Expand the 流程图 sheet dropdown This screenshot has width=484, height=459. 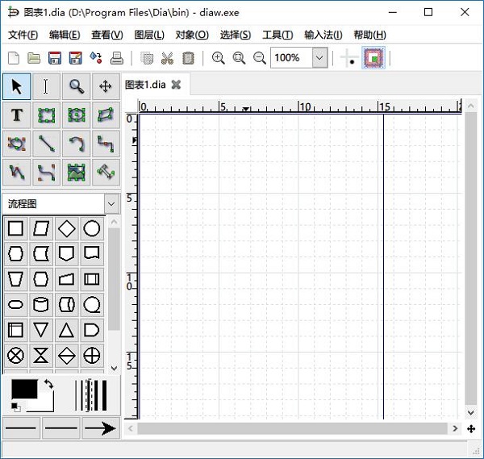111,204
